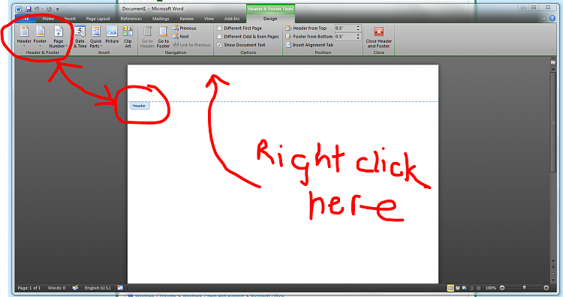Click the Header label tag on page

140,106
